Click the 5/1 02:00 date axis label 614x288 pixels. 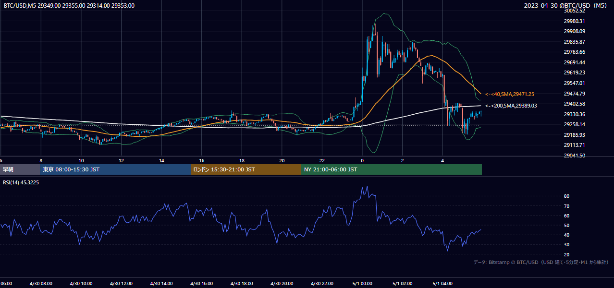point(402,283)
